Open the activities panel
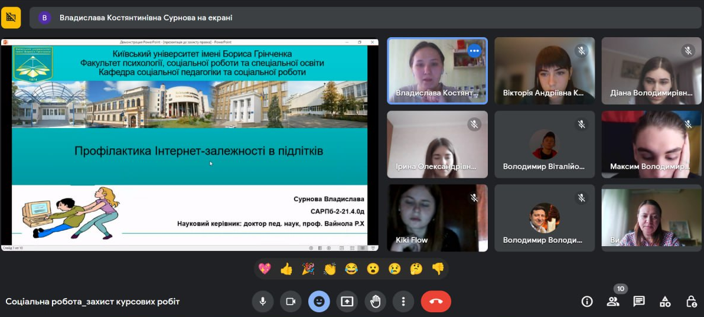This screenshot has width=704, height=317. pyautogui.click(x=665, y=302)
